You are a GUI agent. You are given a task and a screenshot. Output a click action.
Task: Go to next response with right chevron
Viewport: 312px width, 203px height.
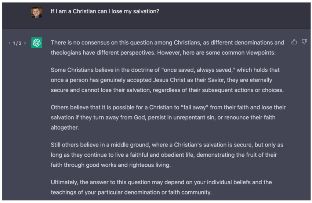coord(25,43)
